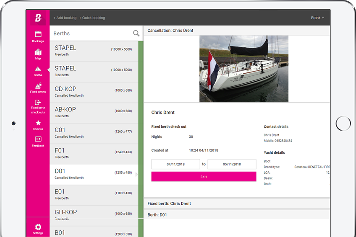Screen dimensions: 356x237
Task: Open the Fixed berths section
Action: [38, 88]
